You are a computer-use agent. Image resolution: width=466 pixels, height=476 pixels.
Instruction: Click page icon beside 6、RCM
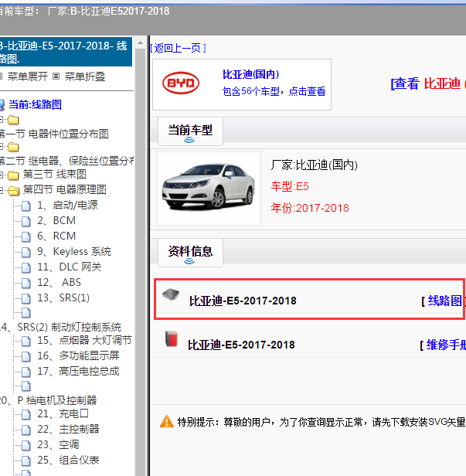pyautogui.click(x=26, y=236)
